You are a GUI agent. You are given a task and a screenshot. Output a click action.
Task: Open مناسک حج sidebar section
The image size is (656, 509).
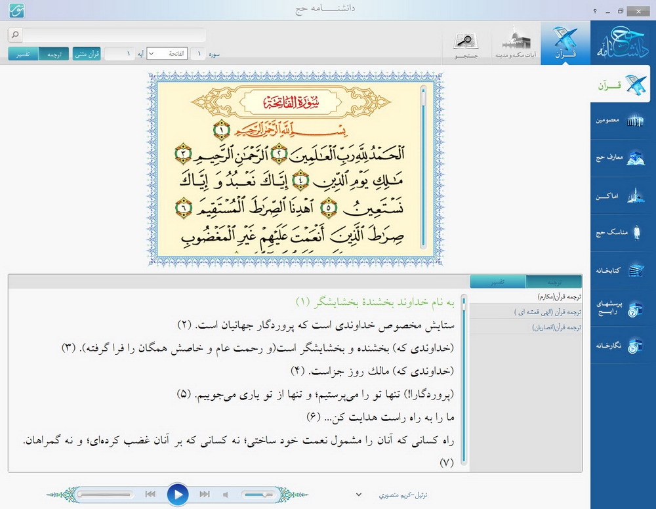pos(620,233)
